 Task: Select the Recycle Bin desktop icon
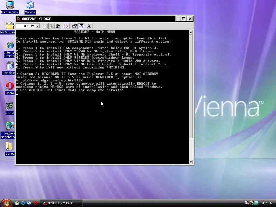(8, 68)
